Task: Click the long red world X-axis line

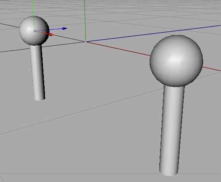Action: point(118,48)
